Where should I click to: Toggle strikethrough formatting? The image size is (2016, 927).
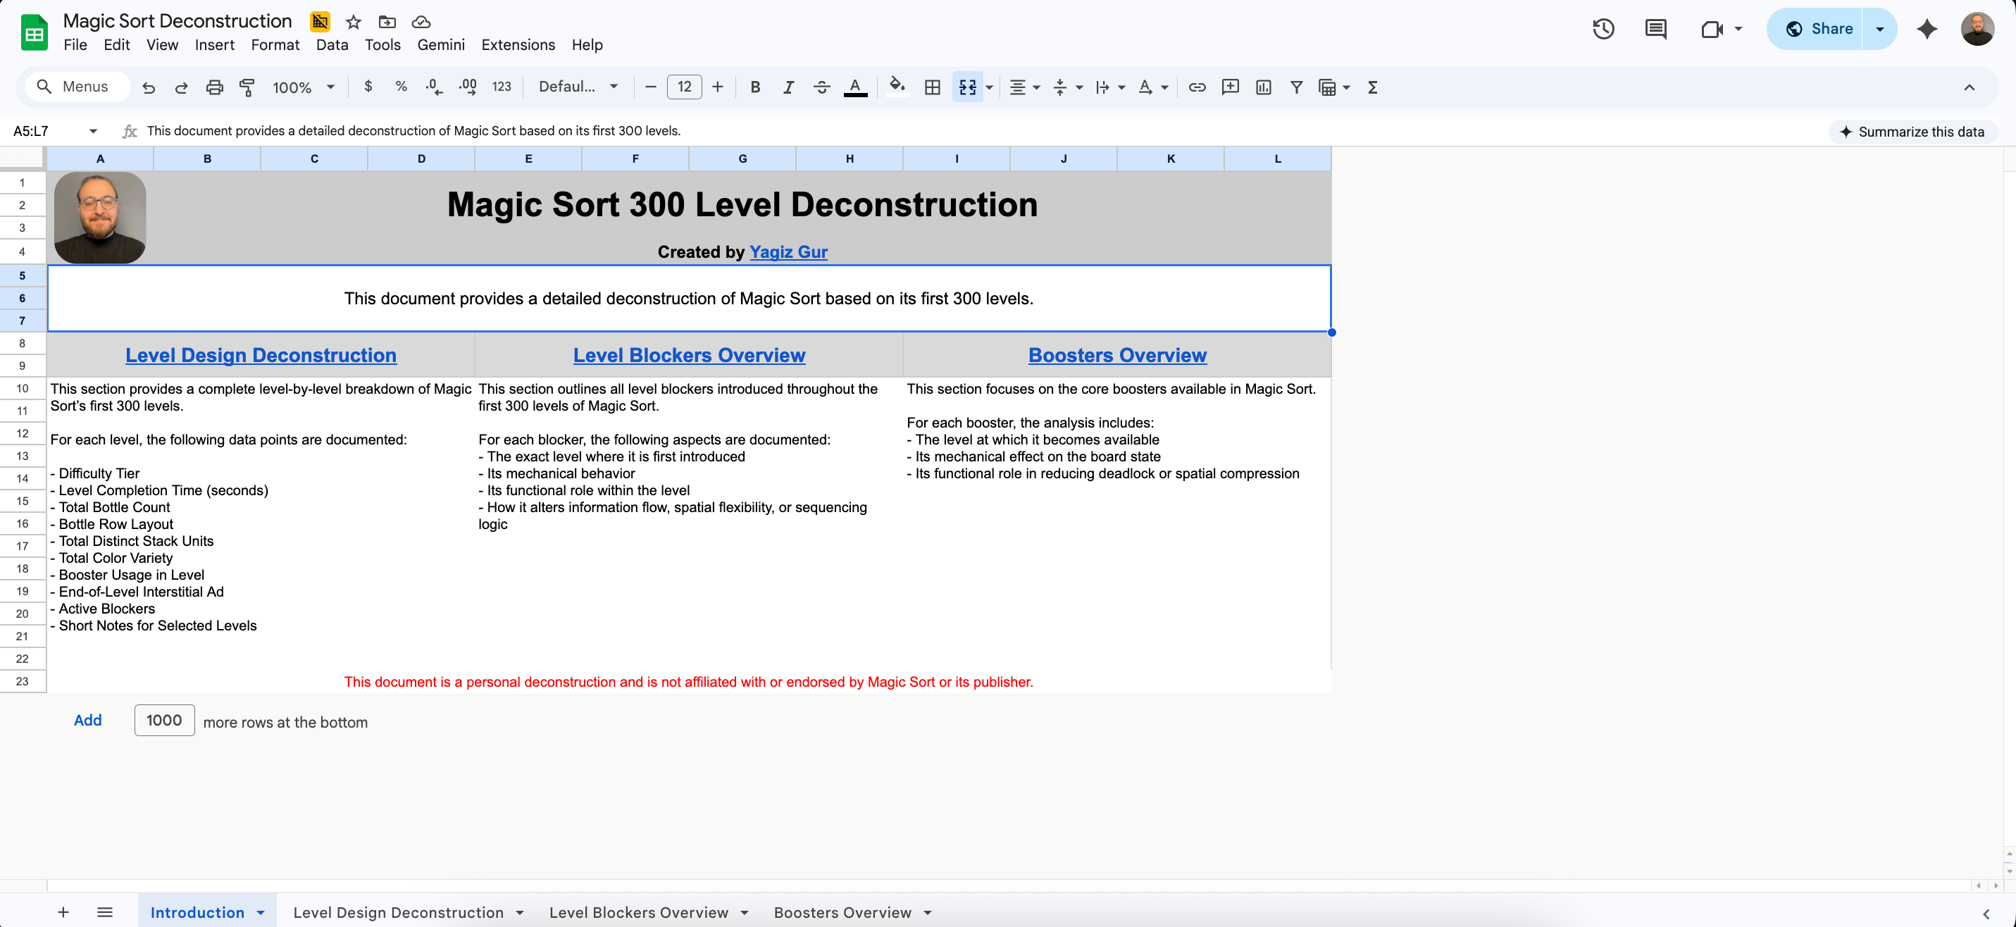point(821,87)
